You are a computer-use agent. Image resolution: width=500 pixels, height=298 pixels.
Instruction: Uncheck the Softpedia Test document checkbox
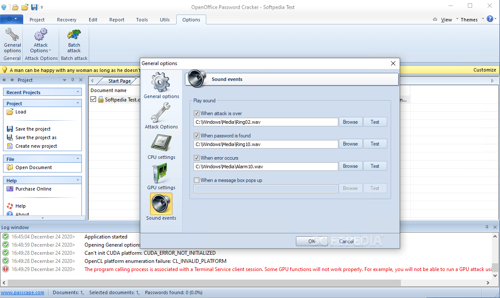93,99
